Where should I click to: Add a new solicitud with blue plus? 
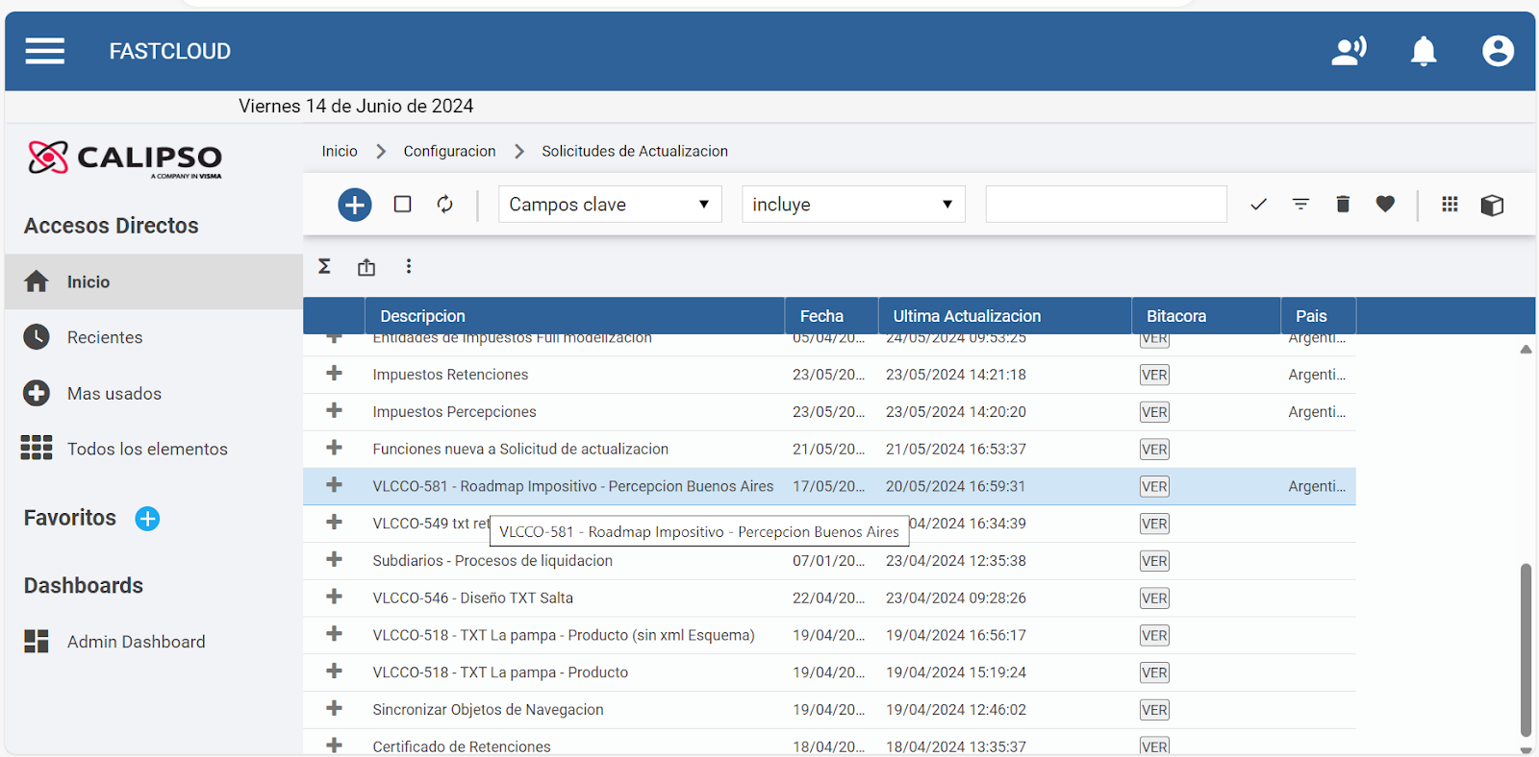pos(355,205)
